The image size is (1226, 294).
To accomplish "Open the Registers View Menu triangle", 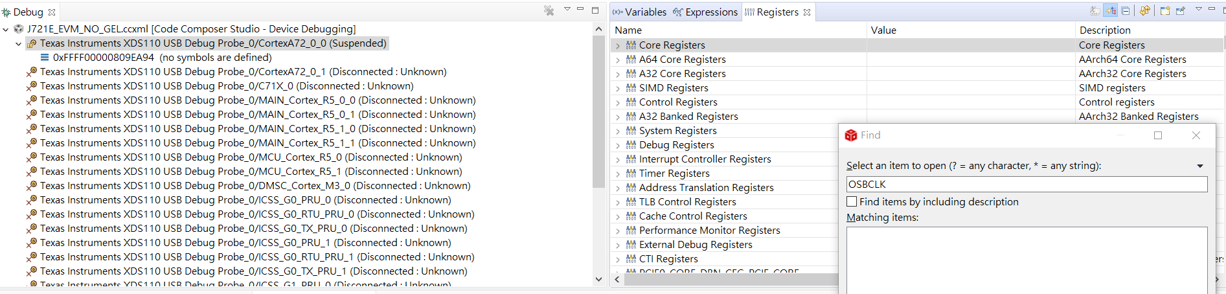I will click(x=1198, y=9).
